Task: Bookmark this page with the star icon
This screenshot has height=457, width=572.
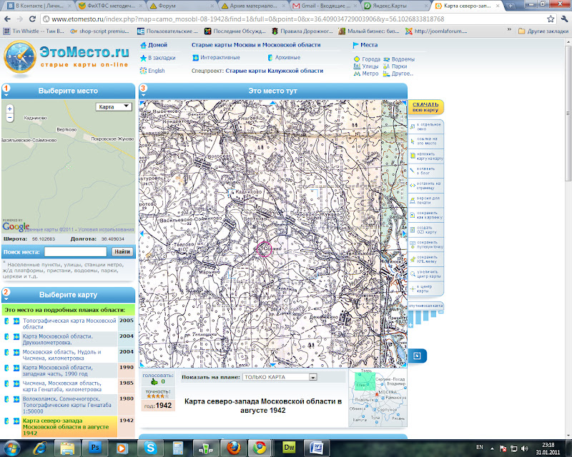Action: click(551, 19)
